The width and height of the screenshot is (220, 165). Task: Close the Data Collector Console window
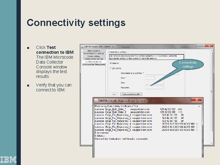pyautogui.click(x=197, y=100)
